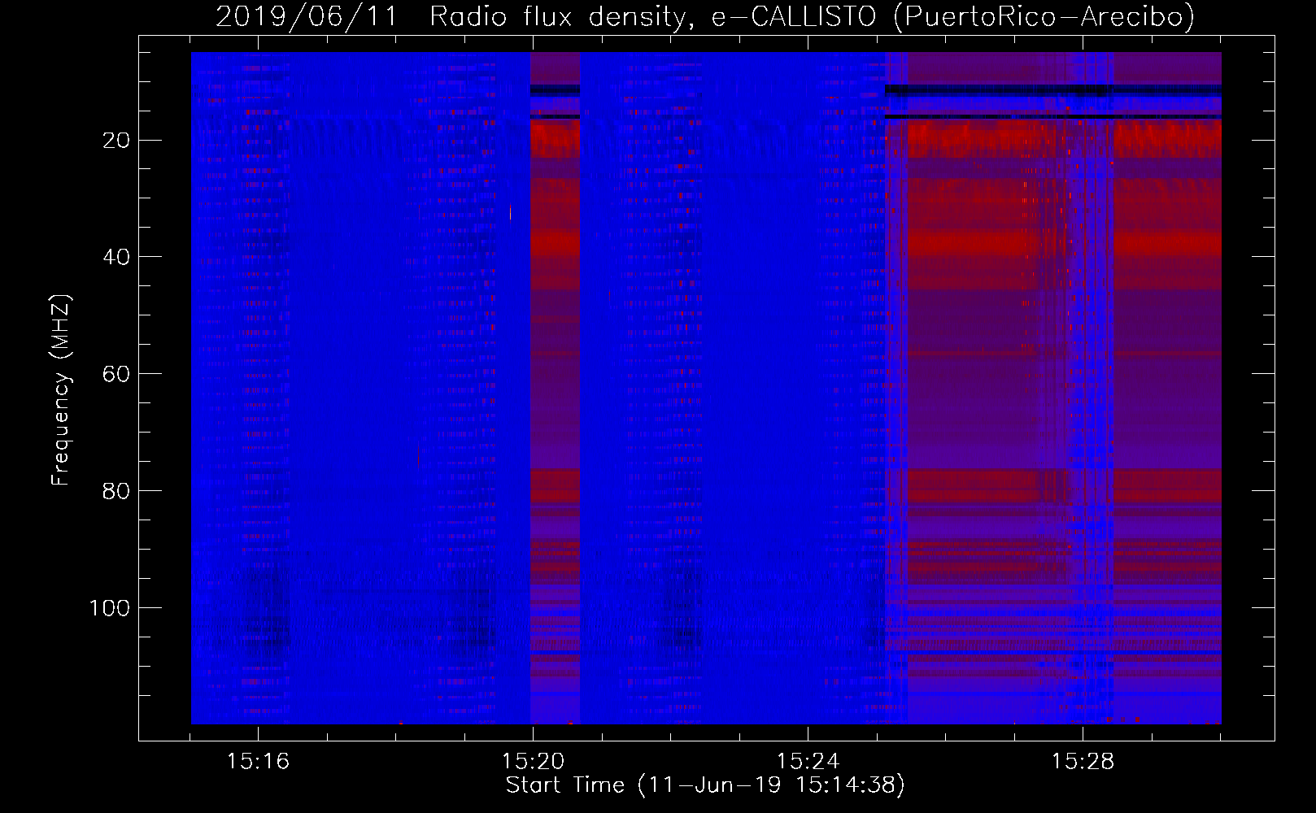Click the 15:16 time axis label
Image resolution: width=1316 pixels, height=813 pixels.
click(258, 762)
